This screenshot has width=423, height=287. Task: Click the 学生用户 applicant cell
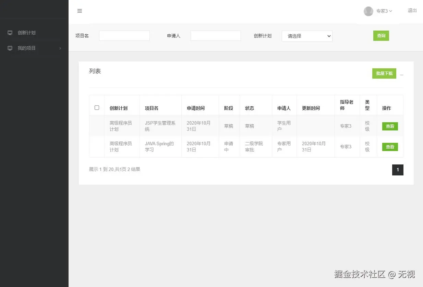tap(284, 126)
